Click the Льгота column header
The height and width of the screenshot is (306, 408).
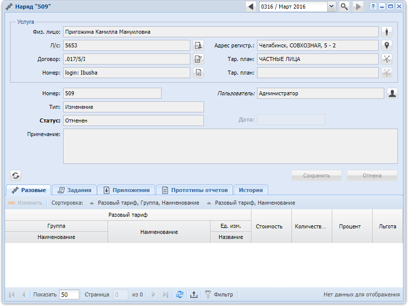pyautogui.click(x=387, y=226)
